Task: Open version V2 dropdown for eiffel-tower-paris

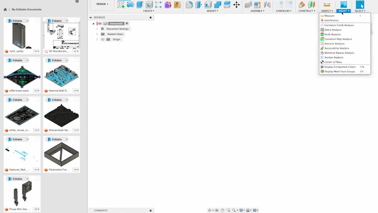Action: click(x=36, y=91)
